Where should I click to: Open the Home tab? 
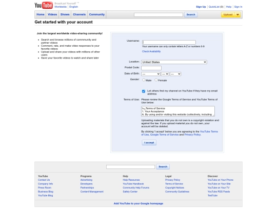41,14
